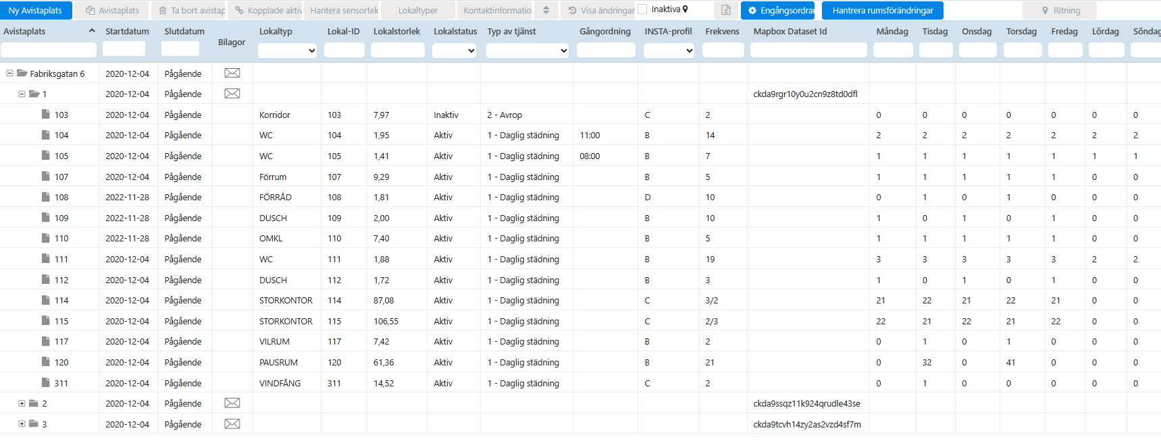Click the file icon for room 117
This screenshot has height=445, width=1161.
point(46,341)
